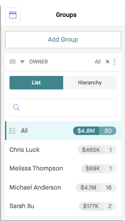Open the OWNER group three-dot menu
Screen dimensions: 125x221
click(x=114, y=61)
